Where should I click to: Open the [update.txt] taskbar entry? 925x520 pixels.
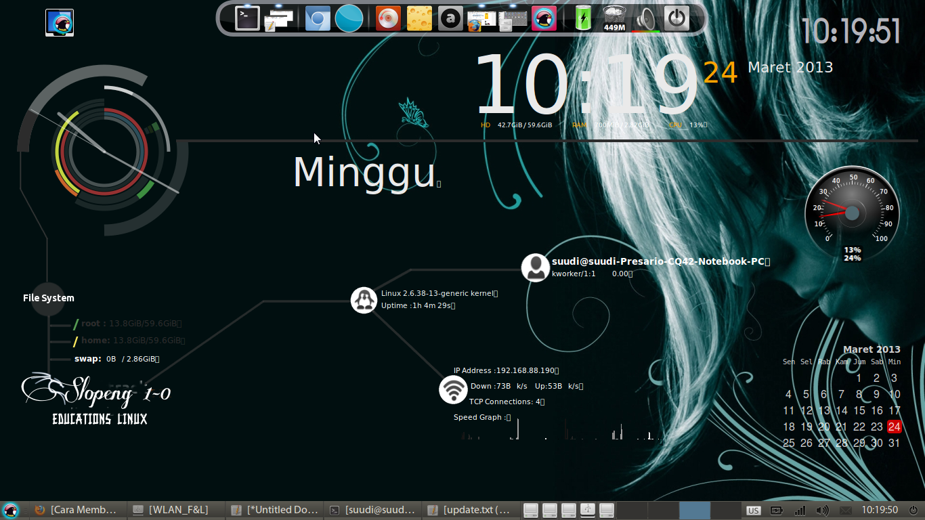pyautogui.click(x=471, y=510)
